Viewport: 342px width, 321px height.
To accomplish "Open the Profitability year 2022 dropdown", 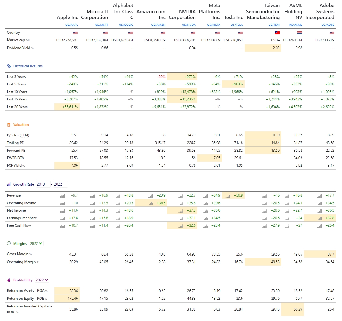I will point(42,280).
